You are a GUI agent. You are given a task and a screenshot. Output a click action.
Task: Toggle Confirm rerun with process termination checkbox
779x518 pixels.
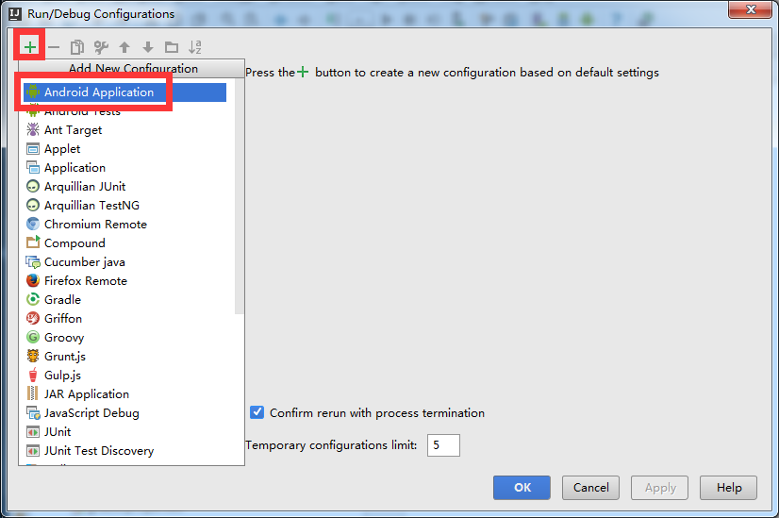pyautogui.click(x=257, y=412)
